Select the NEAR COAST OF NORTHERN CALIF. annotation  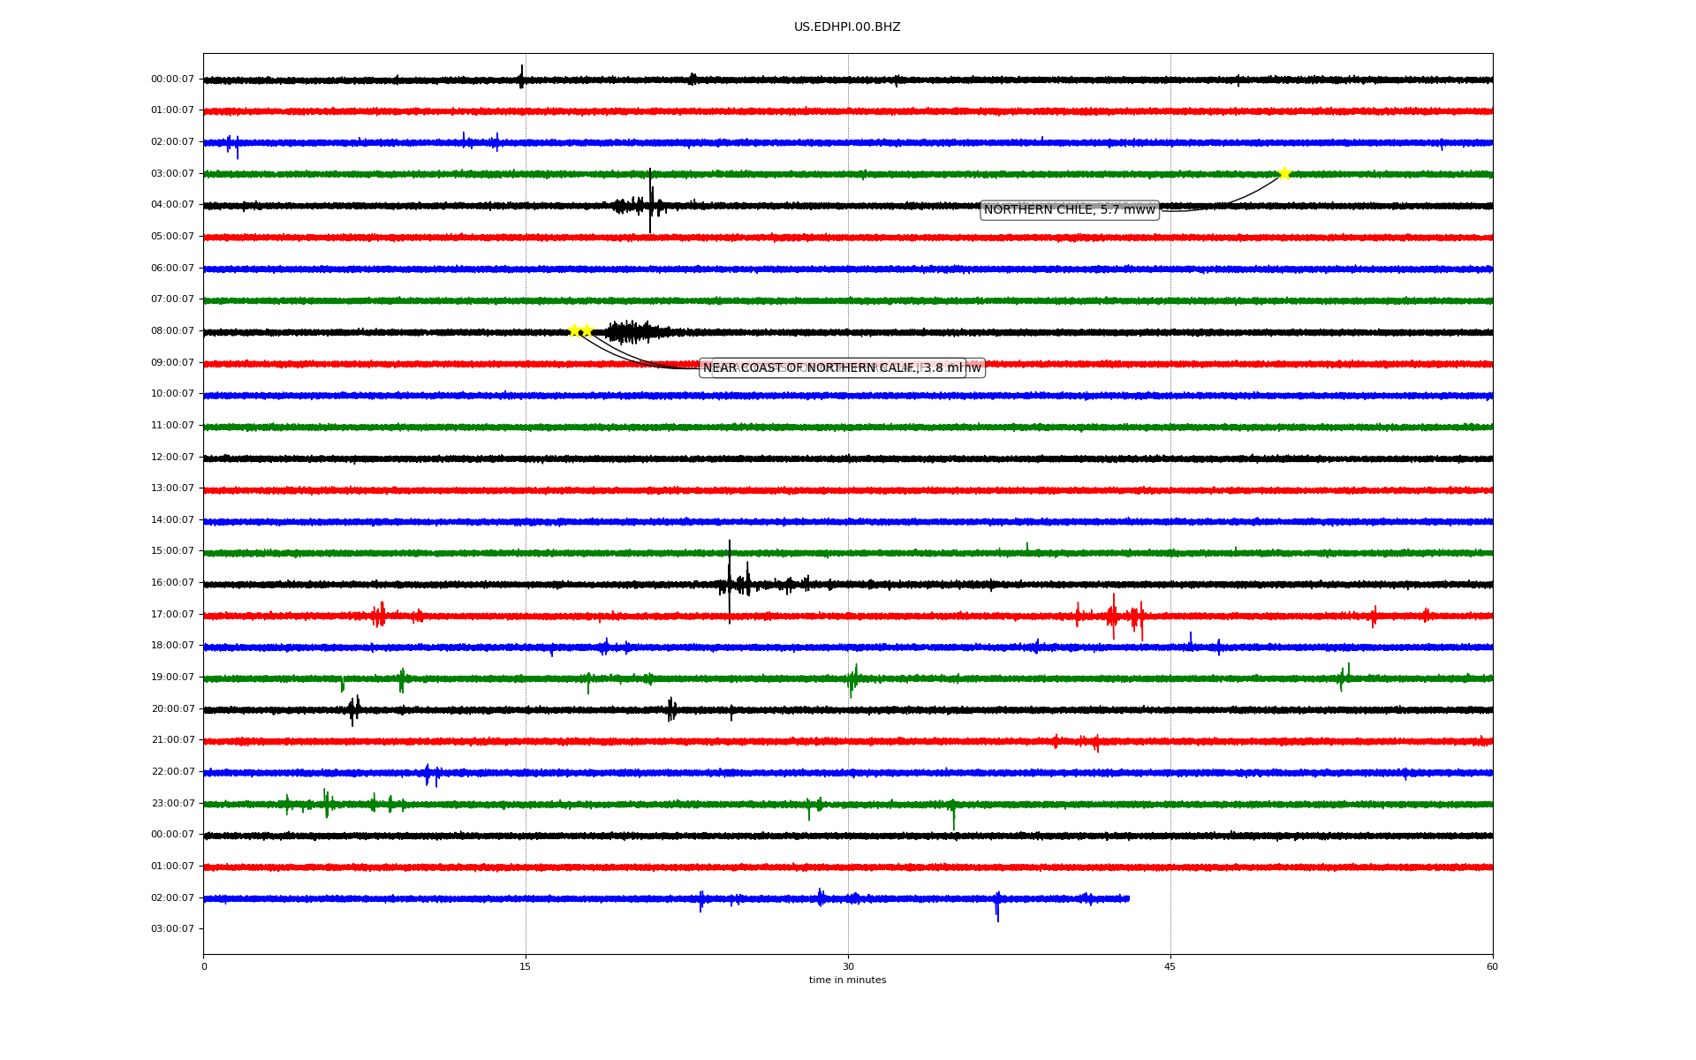pos(832,368)
